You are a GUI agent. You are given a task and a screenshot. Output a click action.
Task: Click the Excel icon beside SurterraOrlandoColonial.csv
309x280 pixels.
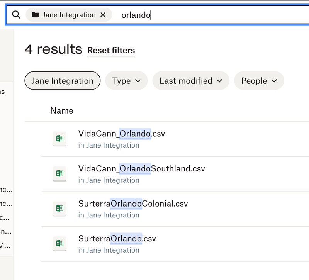[x=59, y=209]
